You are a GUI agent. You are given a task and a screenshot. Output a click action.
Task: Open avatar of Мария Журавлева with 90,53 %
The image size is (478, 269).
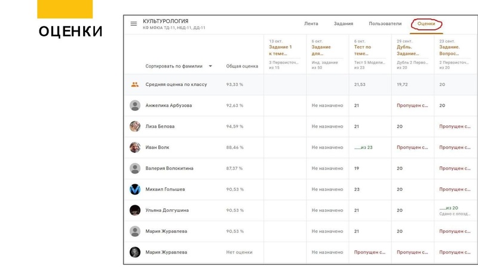click(x=135, y=231)
